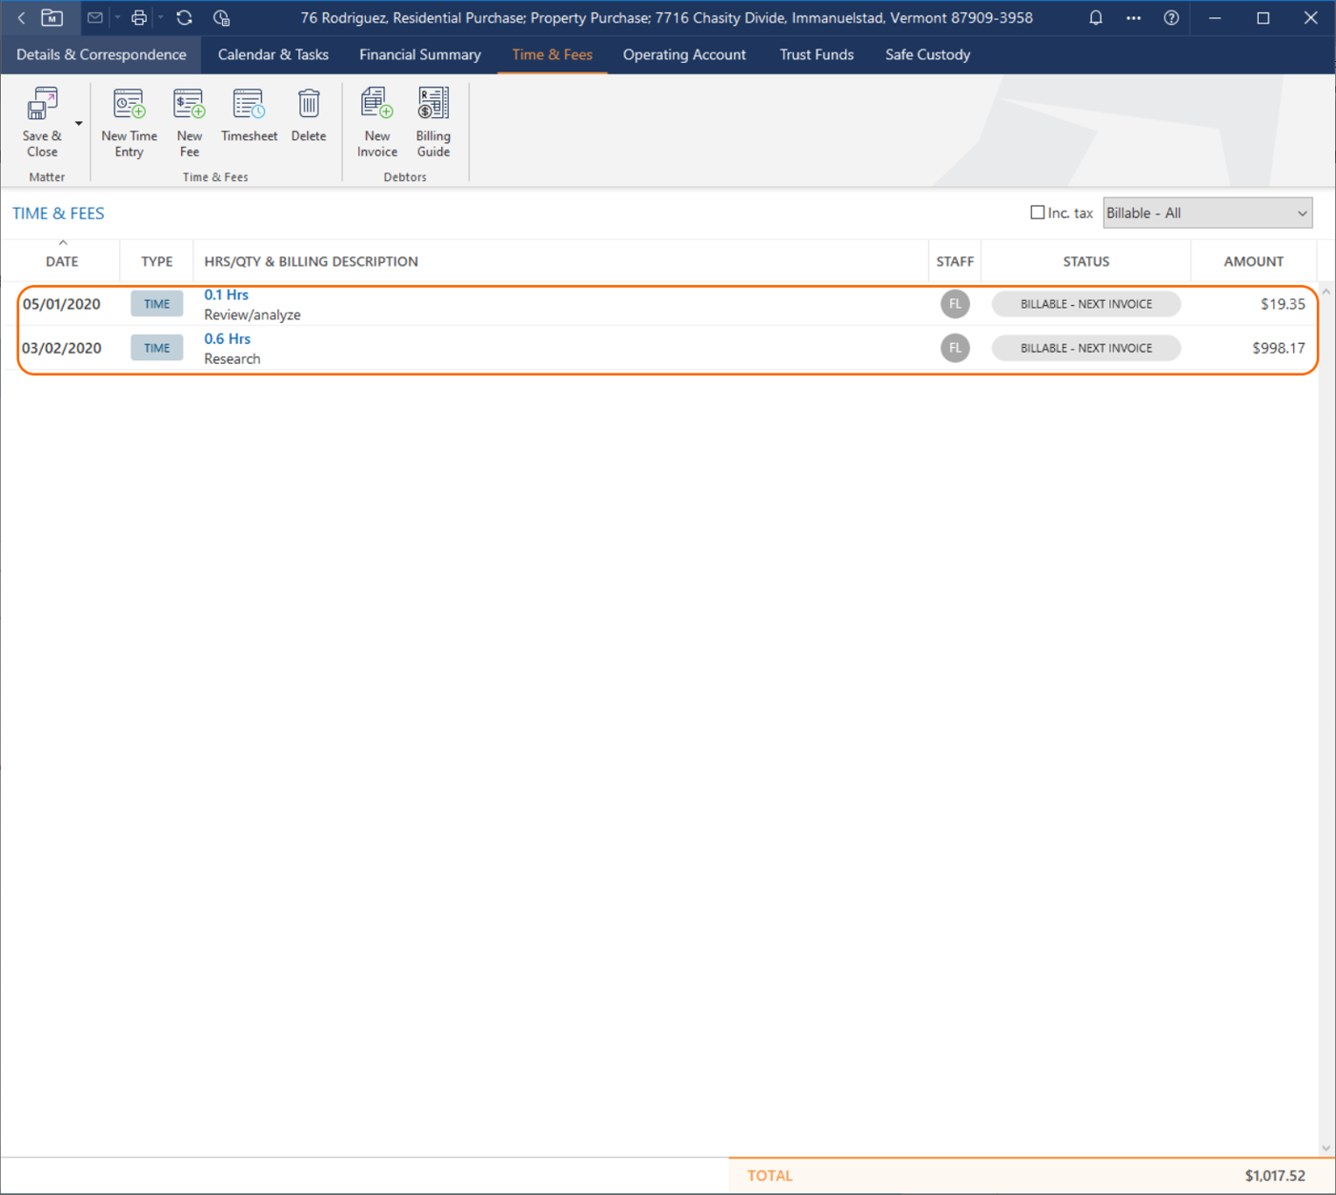Open the 0.6 Hrs Research entry
Viewport: 1336px width, 1195px height.
[x=228, y=339]
